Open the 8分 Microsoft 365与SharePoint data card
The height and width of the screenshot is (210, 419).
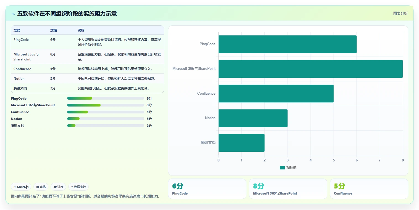point(288,189)
